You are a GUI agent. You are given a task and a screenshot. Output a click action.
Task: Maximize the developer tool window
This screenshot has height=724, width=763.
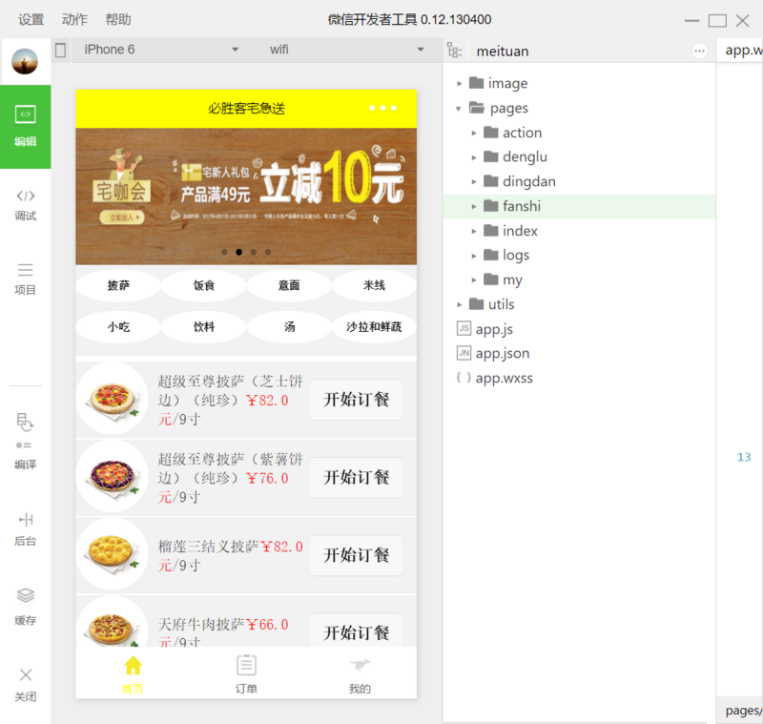(x=717, y=20)
